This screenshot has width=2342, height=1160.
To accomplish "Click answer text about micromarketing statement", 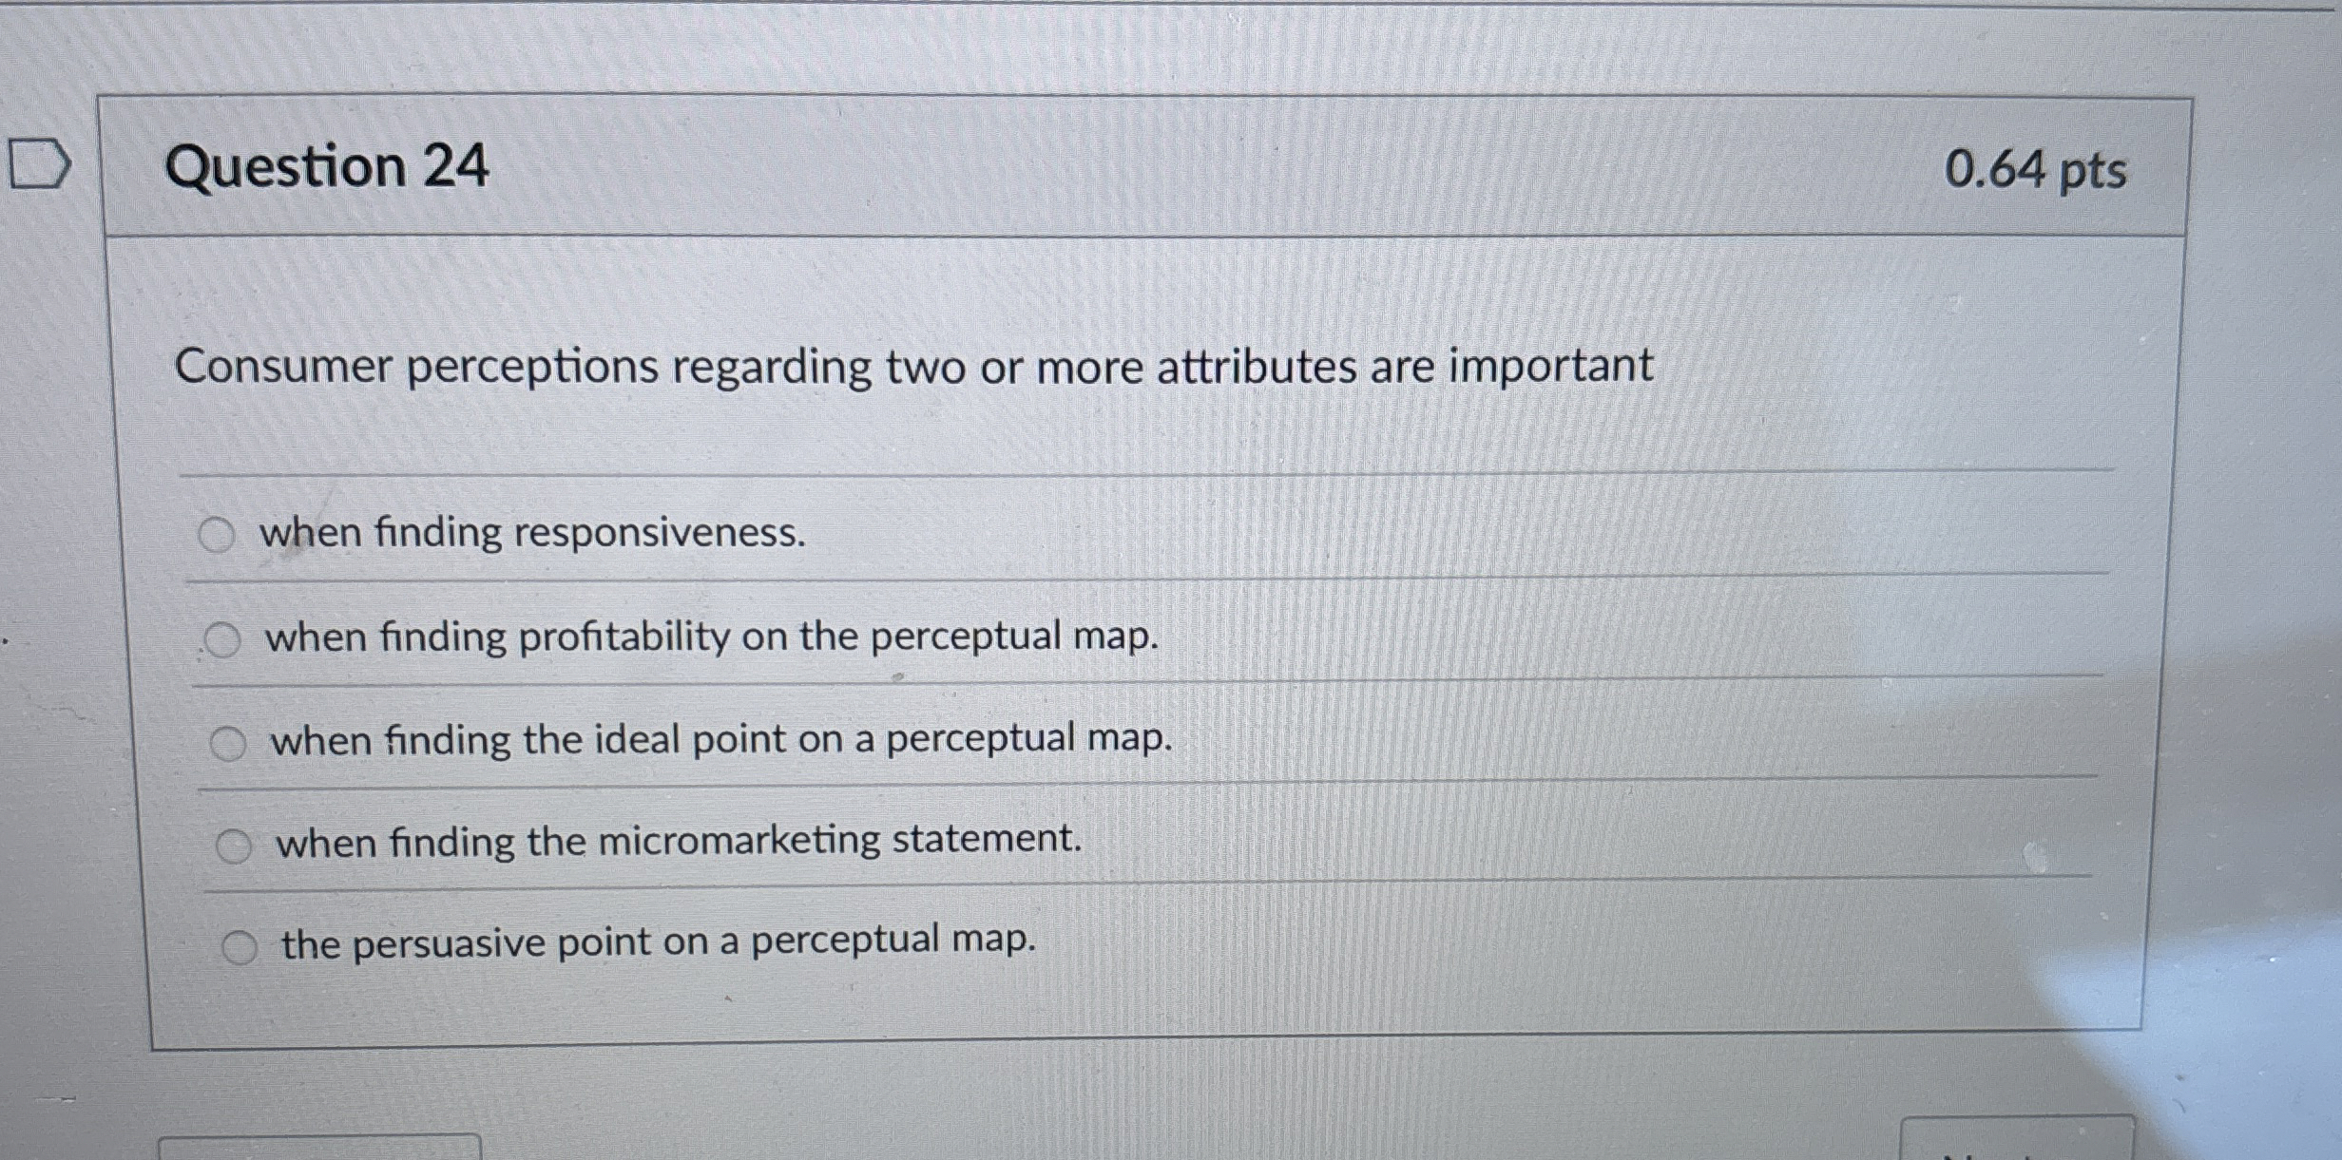I will tap(677, 842).
